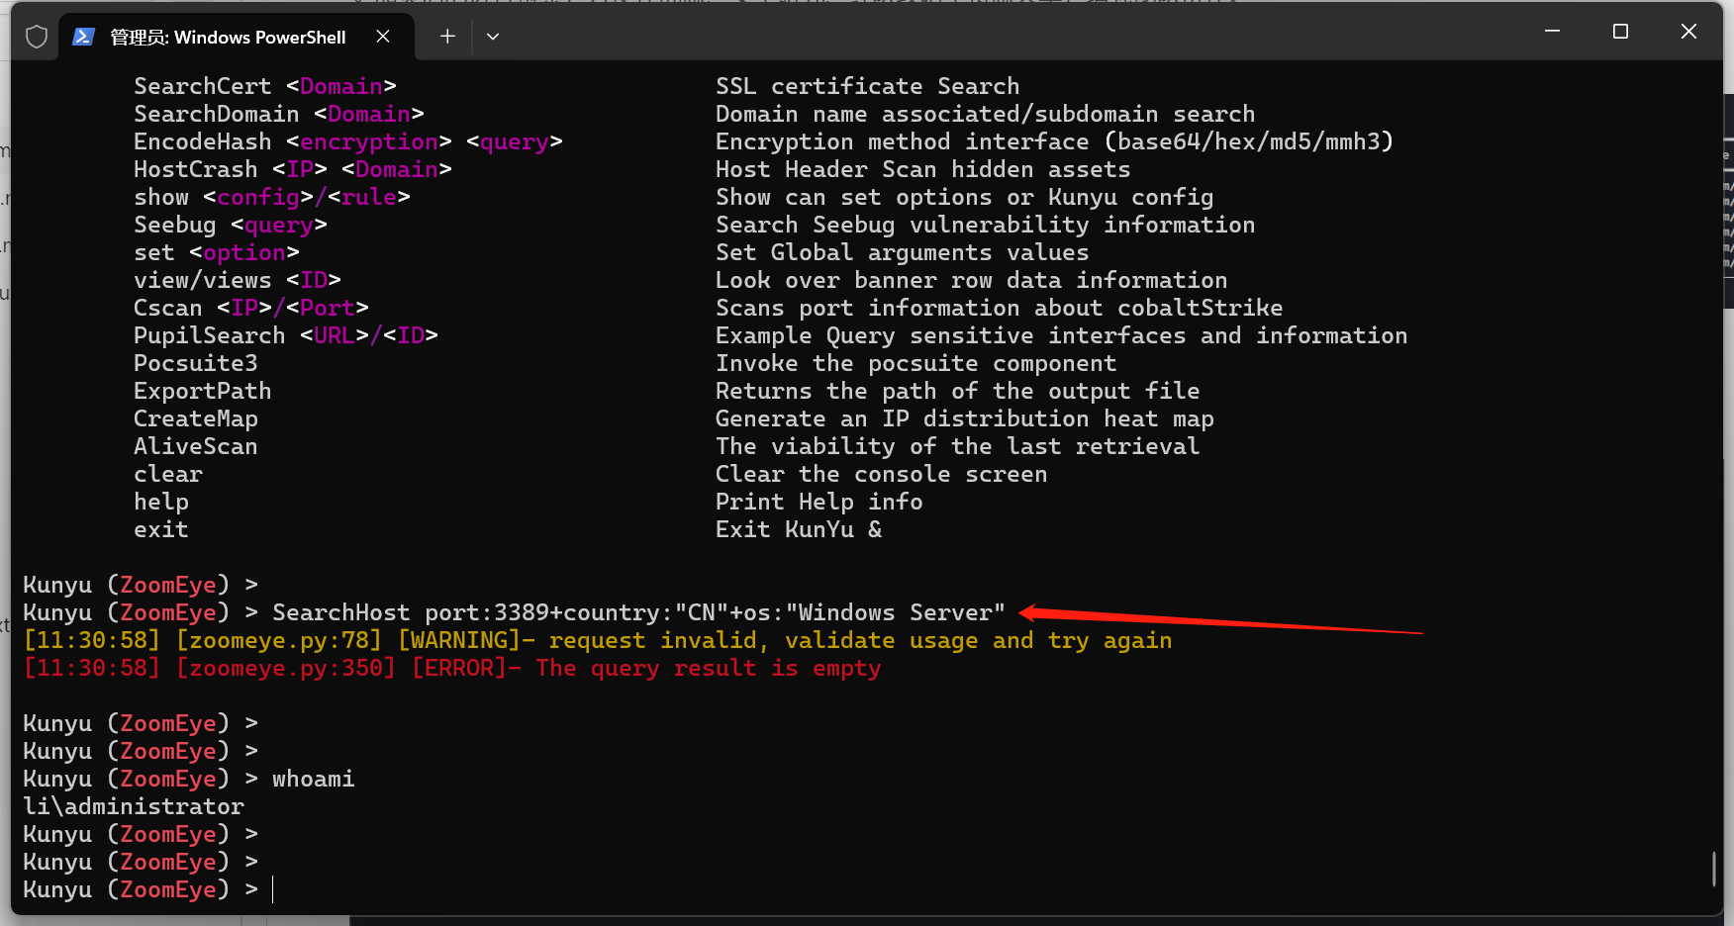Image resolution: width=1734 pixels, height=926 pixels.
Task: Click the whoami command text
Action: click(x=313, y=779)
